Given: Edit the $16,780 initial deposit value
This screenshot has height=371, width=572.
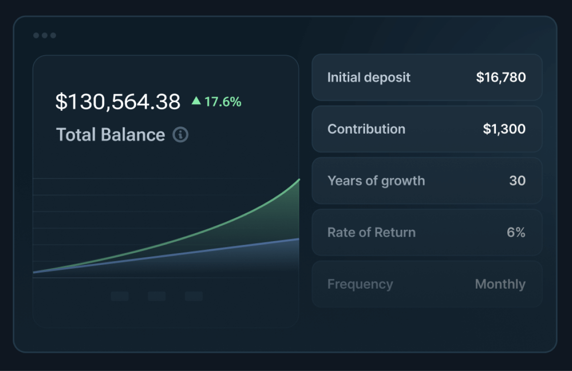Looking at the screenshot, I should [x=501, y=78].
